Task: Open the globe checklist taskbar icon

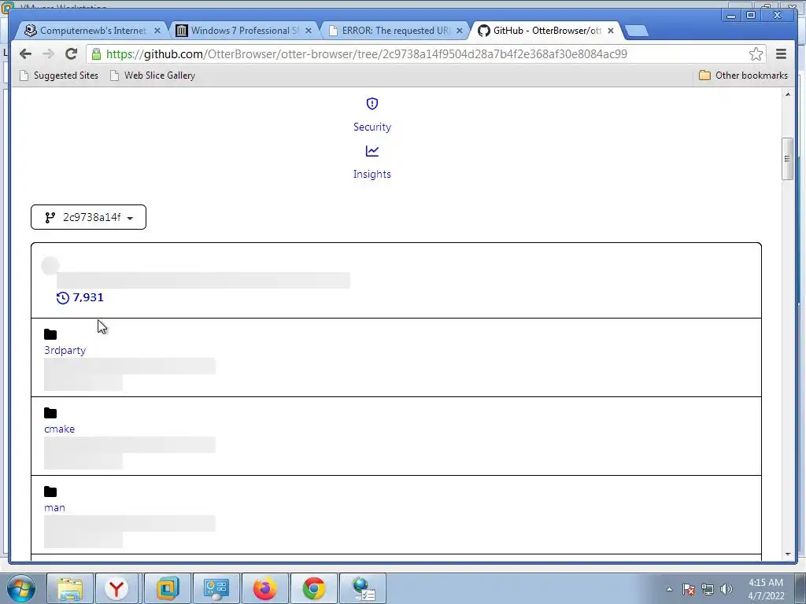Action: [363, 588]
